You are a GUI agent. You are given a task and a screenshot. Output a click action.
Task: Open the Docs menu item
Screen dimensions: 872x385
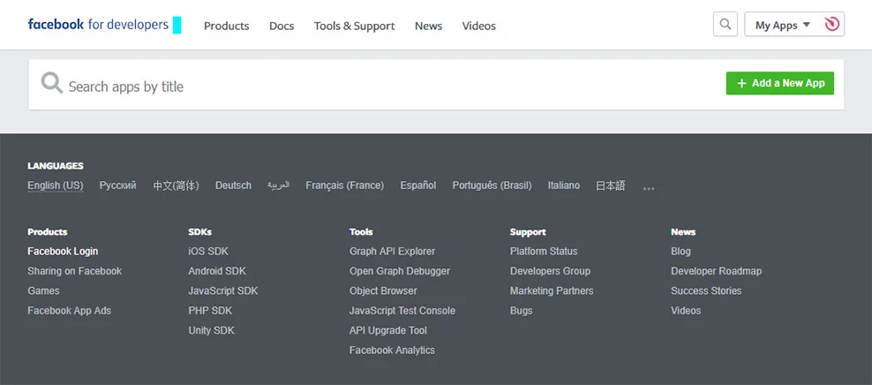pos(282,26)
